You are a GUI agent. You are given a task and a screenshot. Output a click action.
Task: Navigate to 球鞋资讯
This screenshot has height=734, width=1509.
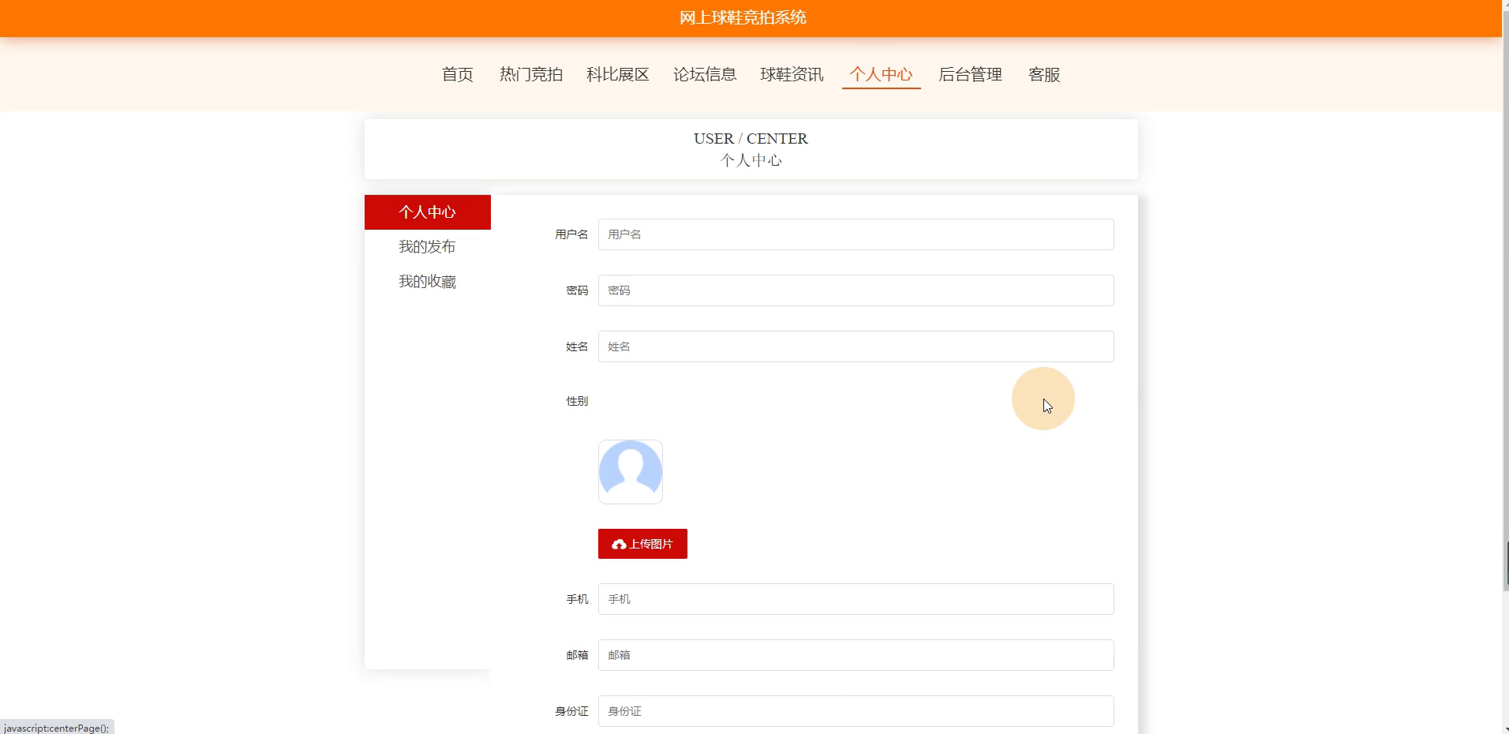(792, 74)
